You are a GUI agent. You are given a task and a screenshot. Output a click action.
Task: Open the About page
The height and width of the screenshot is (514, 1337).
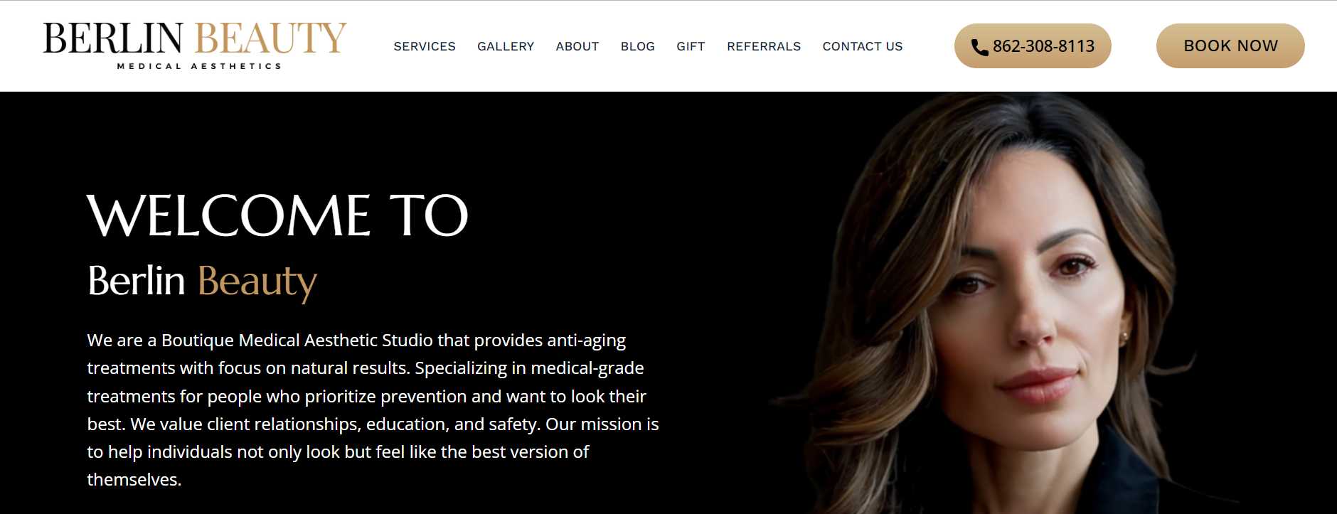click(577, 46)
